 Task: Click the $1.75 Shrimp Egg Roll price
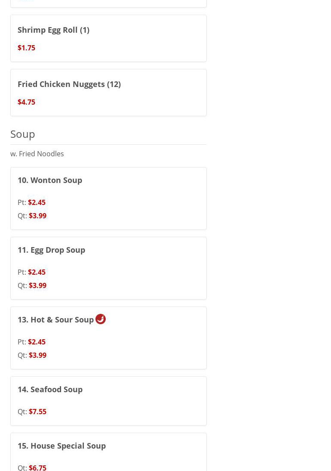(26, 48)
